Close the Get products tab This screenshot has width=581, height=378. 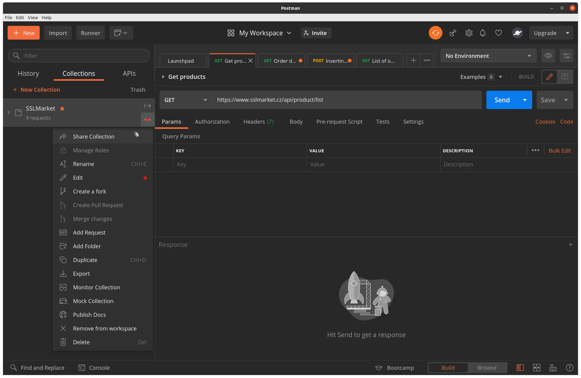[251, 61]
